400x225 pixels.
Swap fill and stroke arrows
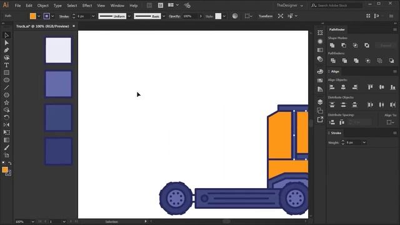tap(10, 162)
